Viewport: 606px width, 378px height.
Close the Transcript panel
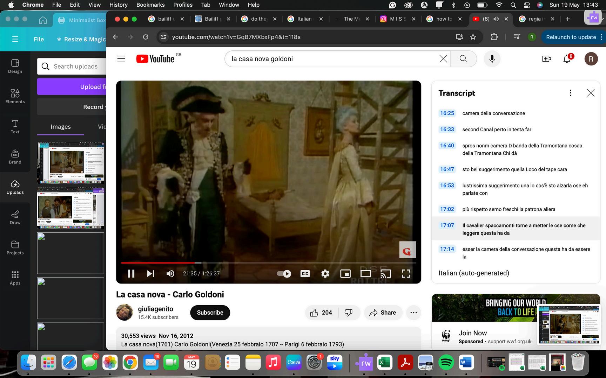(591, 93)
